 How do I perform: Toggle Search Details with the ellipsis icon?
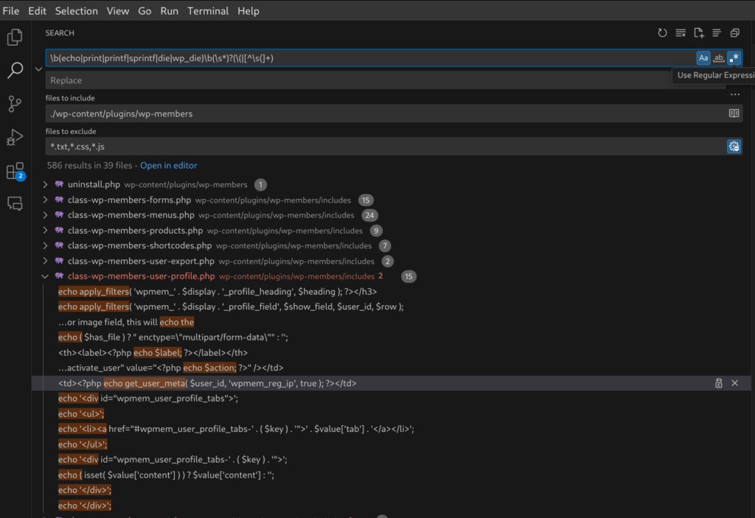click(x=734, y=94)
